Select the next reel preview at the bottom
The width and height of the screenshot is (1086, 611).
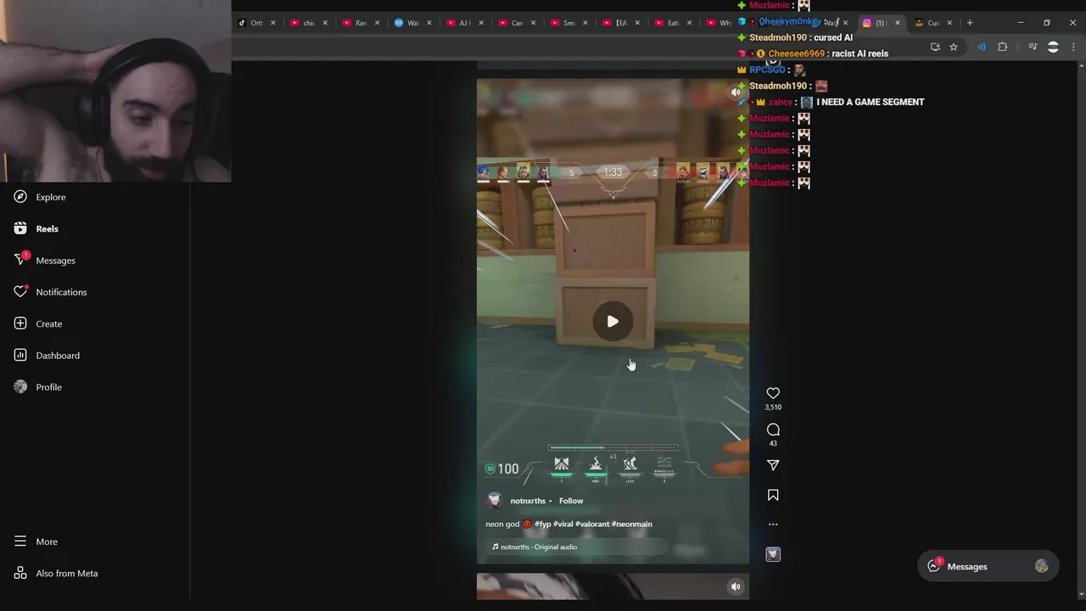click(x=613, y=586)
